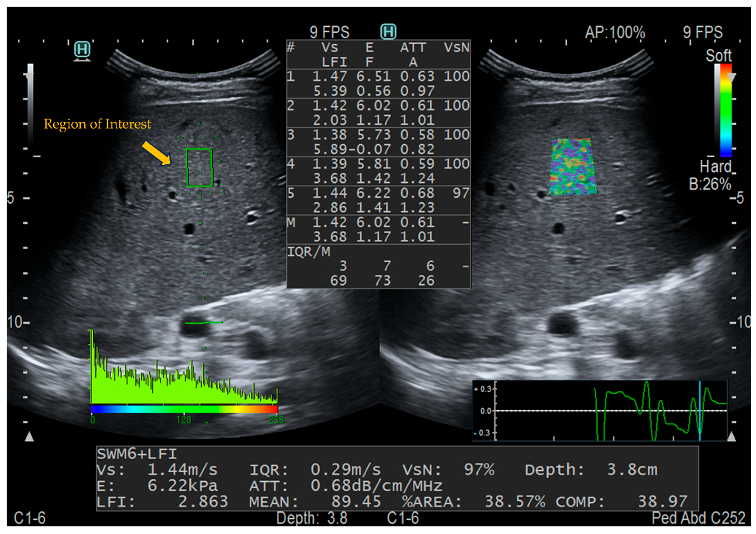Click the ATT column header
This screenshot has height=534, width=756.
pos(413,48)
